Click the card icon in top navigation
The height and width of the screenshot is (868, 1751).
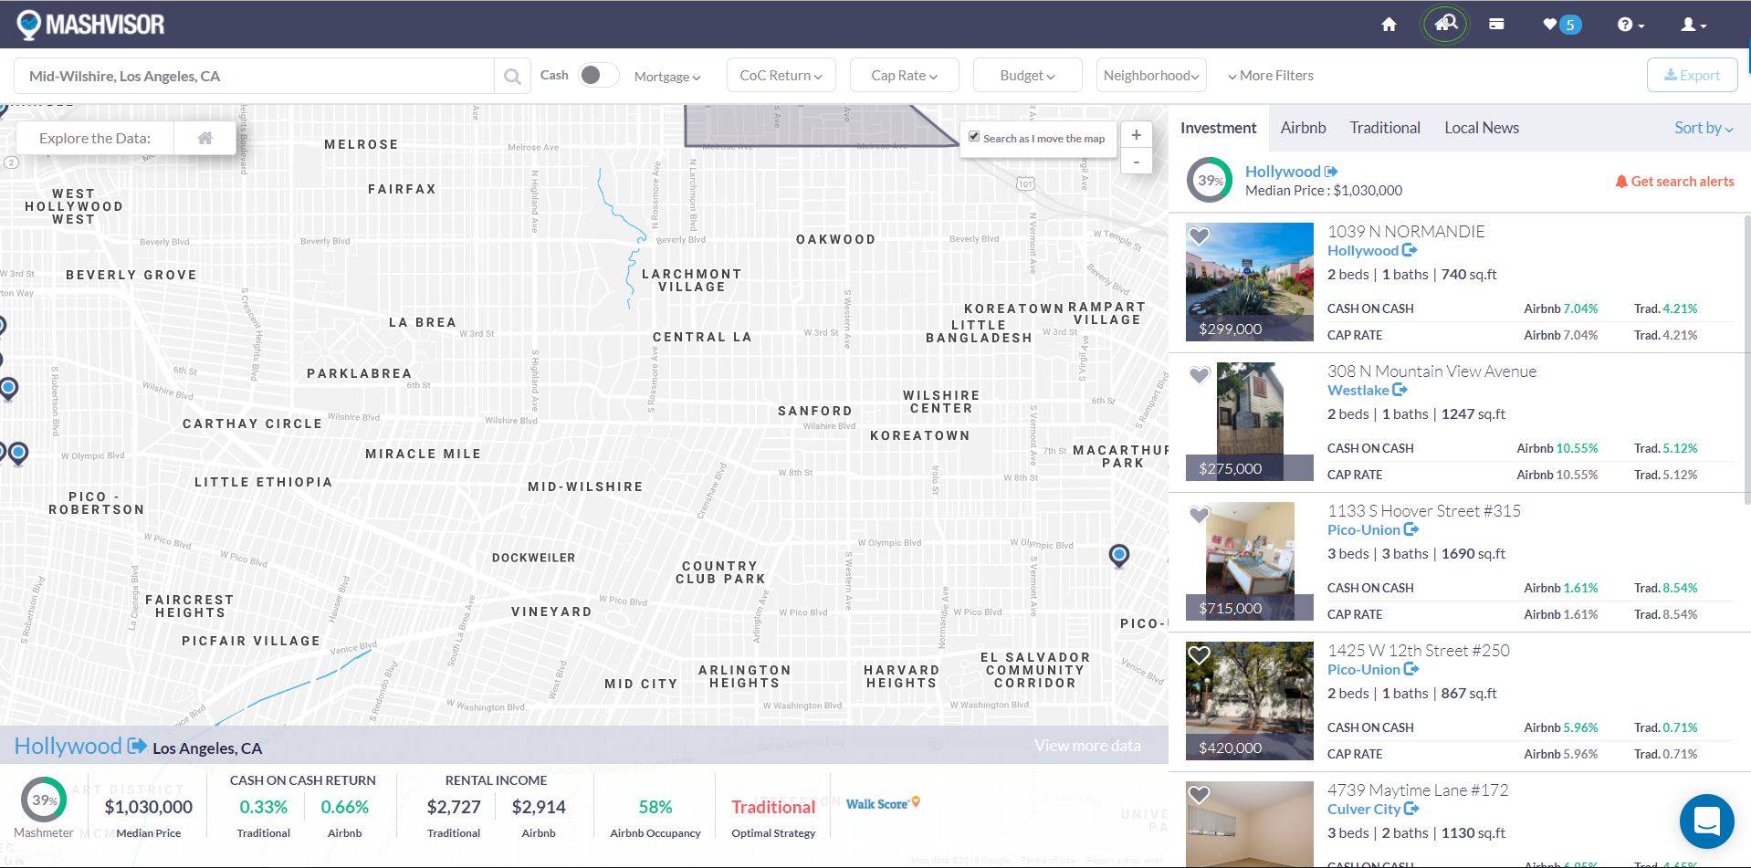[1496, 25]
